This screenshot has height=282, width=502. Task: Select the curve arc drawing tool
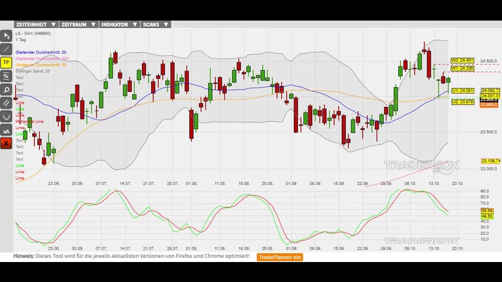pyautogui.click(x=6, y=116)
